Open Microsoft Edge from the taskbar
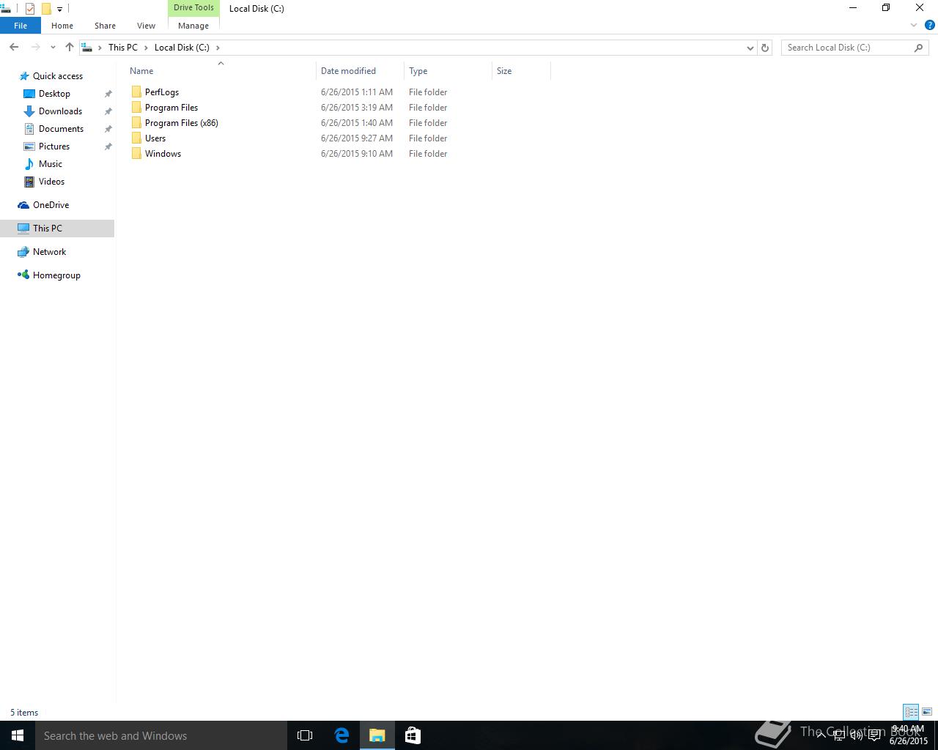The image size is (938, 750). (341, 735)
